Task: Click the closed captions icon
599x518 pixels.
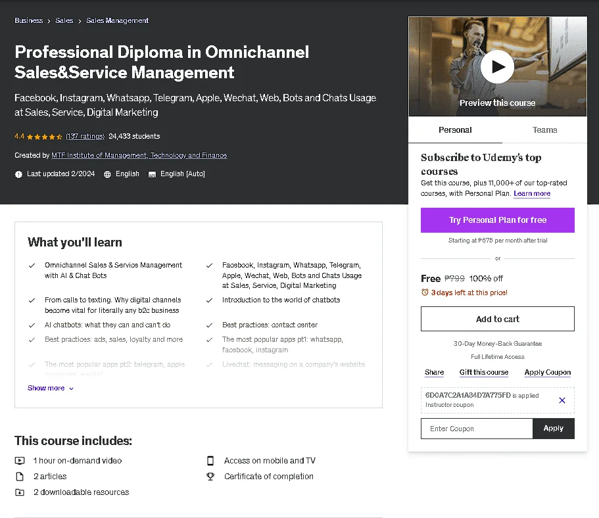Action: point(152,175)
